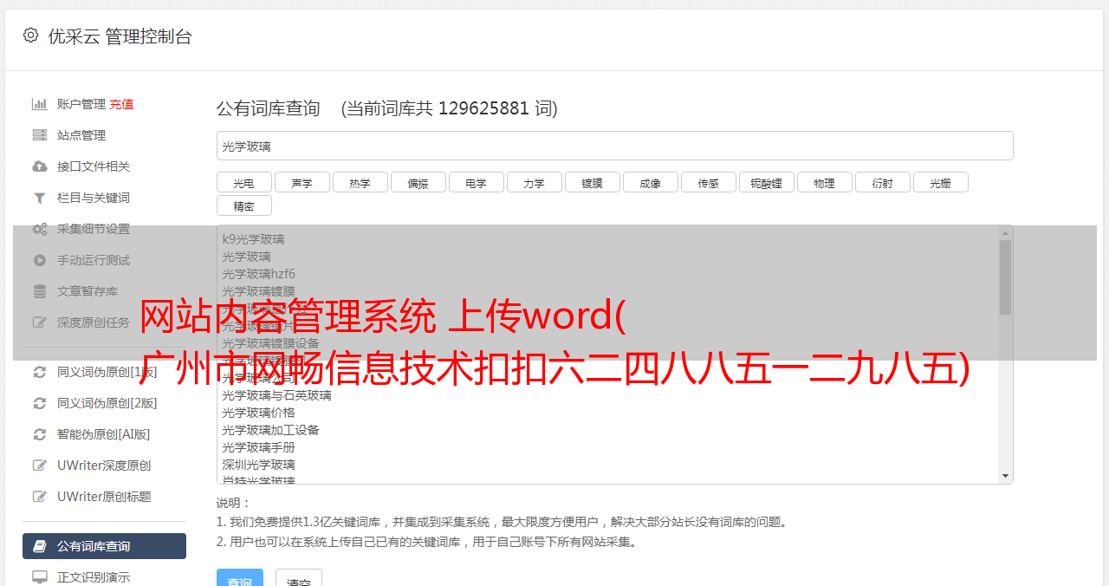Open 采集细节设置 in the sidebar
The height and width of the screenshot is (586, 1109).
click(x=94, y=229)
